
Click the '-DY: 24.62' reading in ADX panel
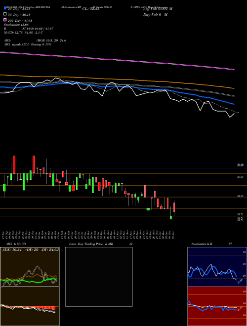click(50, 250)
